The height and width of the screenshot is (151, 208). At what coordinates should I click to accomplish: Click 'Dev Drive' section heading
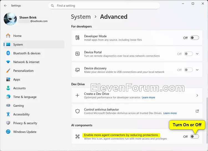[78, 84]
